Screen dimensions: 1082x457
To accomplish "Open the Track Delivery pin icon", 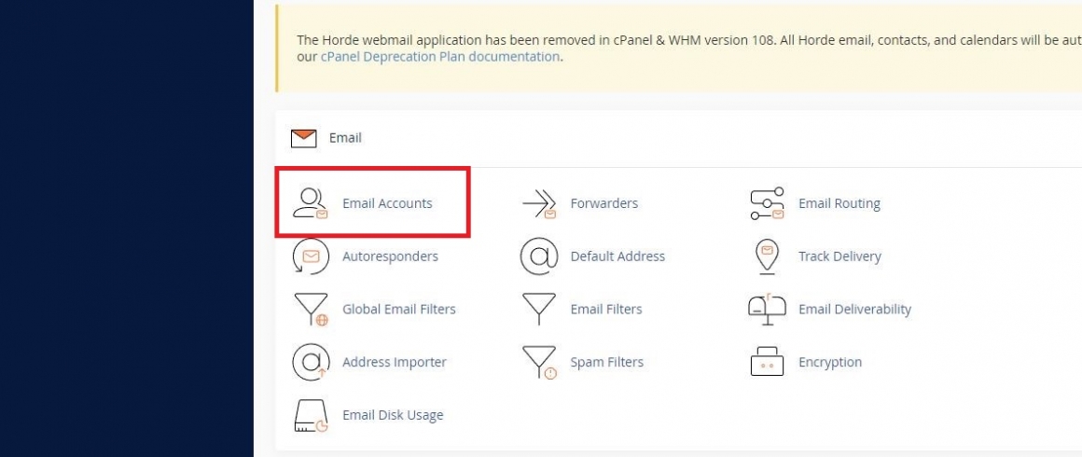I will (767, 256).
